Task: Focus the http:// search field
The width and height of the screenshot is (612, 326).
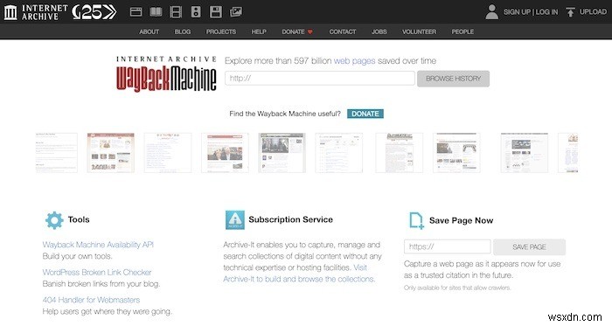Action: (x=320, y=78)
